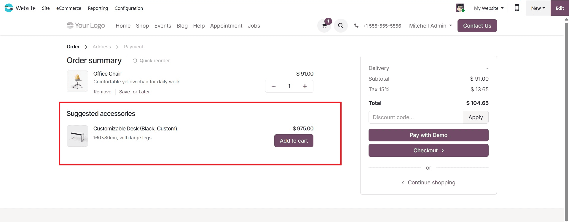Open the shopping cart icon
The width and height of the screenshot is (569, 222).
tap(323, 25)
